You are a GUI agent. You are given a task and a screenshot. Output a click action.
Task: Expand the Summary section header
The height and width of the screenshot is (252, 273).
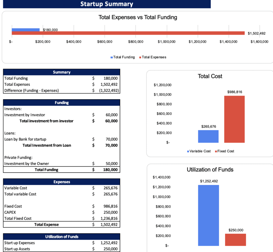[x=61, y=72]
